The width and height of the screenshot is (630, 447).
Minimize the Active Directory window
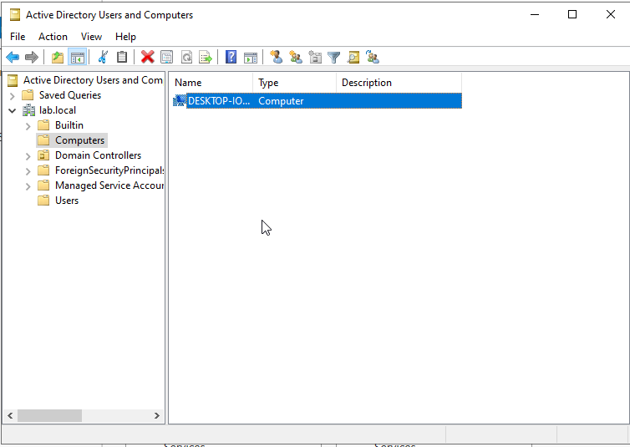click(x=535, y=14)
